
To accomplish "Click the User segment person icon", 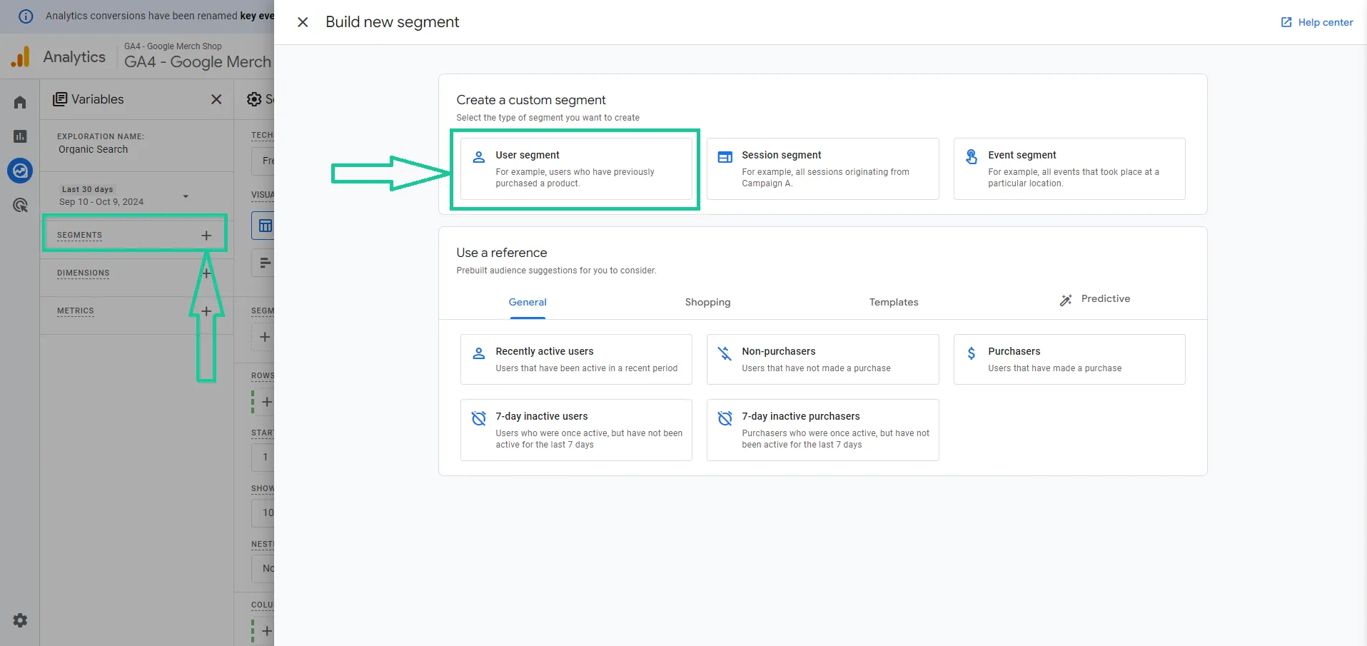I will point(479,157).
